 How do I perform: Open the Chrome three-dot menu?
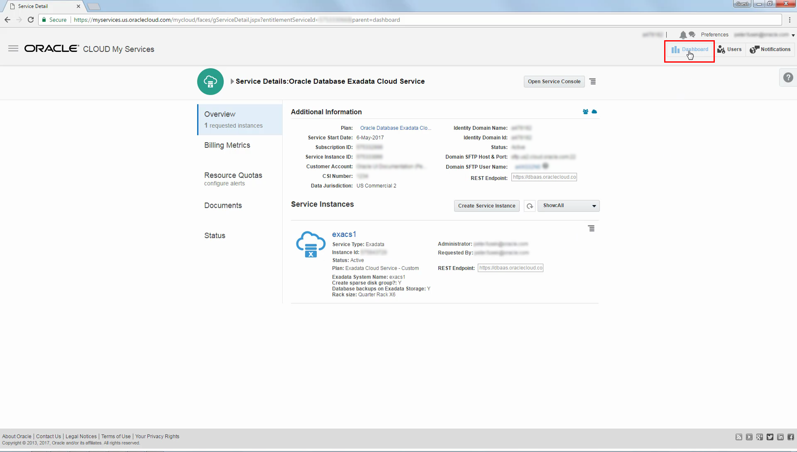(790, 20)
